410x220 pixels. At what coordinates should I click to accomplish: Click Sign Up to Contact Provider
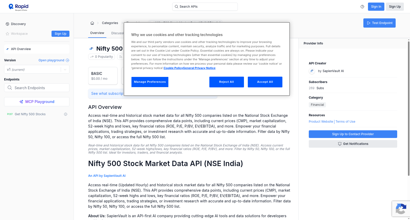353,134
